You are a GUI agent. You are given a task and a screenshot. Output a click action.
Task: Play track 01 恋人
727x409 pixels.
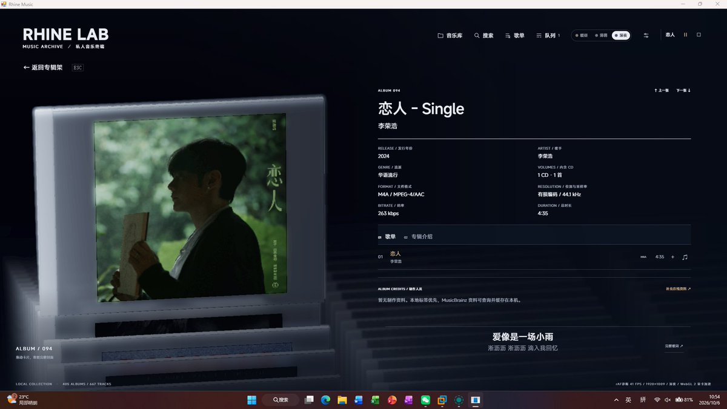point(534,257)
